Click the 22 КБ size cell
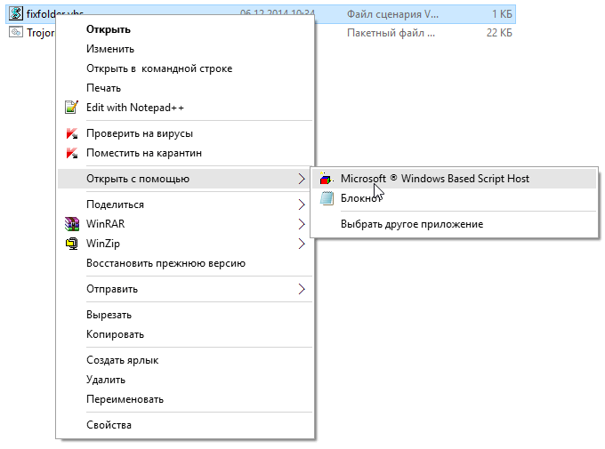605x449 pixels. [499, 33]
